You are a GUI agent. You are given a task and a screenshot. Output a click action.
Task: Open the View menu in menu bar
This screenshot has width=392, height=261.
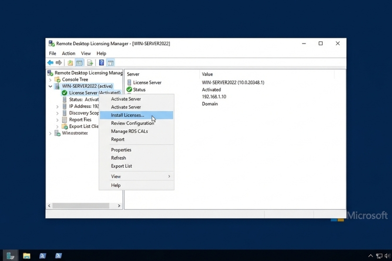[x=86, y=54]
